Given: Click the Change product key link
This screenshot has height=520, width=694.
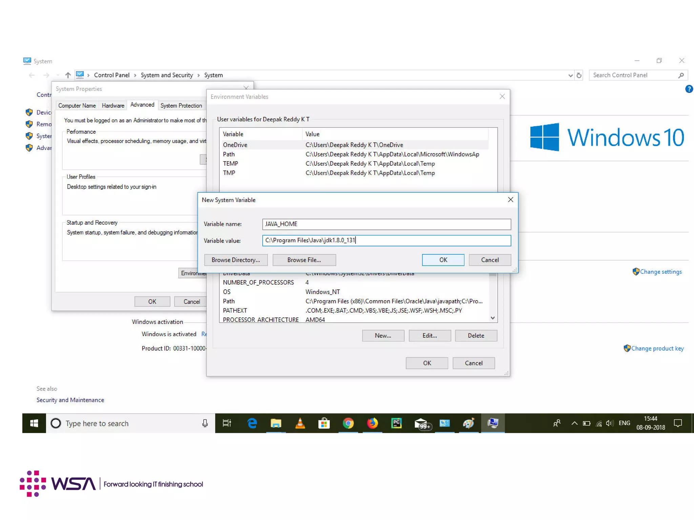Looking at the screenshot, I should coord(657,348).
